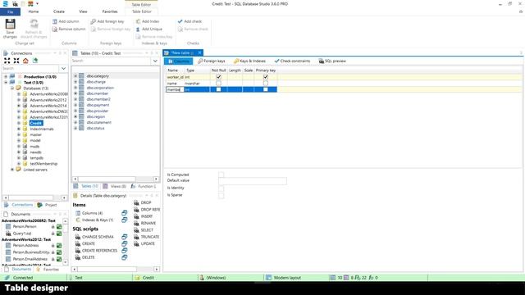Check the Is Sparse checkbox
Viewport: 525px width, 295px height.
tap(221, 195)
